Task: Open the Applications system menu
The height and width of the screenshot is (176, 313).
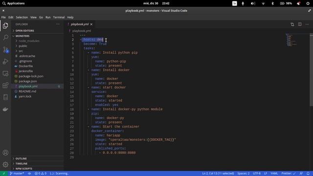Action: click(14, 3)
